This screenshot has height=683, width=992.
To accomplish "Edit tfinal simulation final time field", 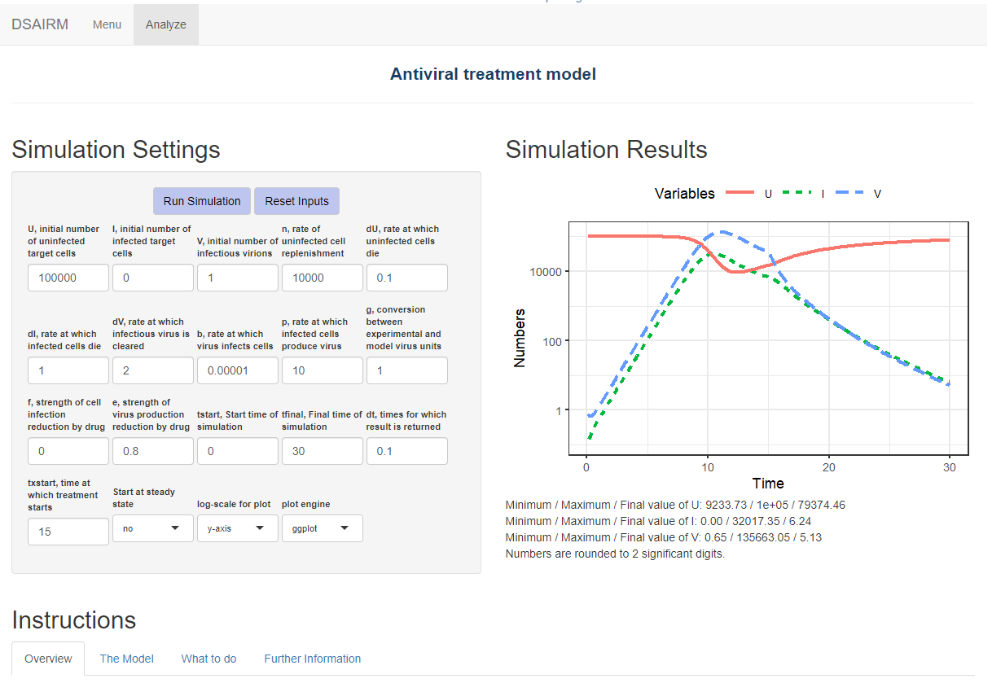I will [x=323, y=451].
